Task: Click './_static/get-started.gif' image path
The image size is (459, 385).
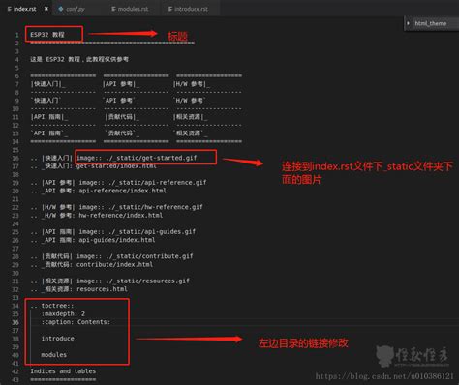Action: point(151,158)
